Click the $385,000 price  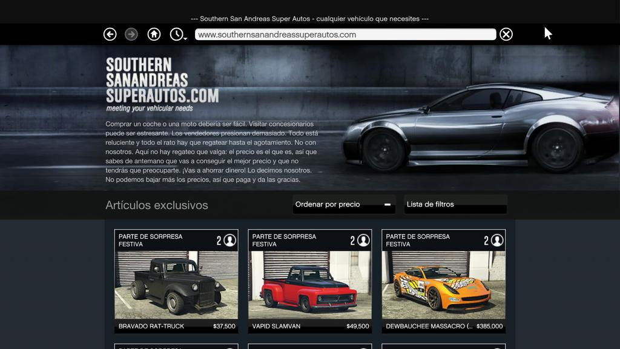(489, 327)
